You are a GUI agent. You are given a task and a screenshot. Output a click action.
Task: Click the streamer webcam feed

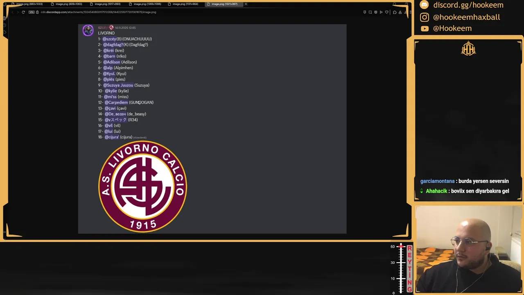coord(468,250)
